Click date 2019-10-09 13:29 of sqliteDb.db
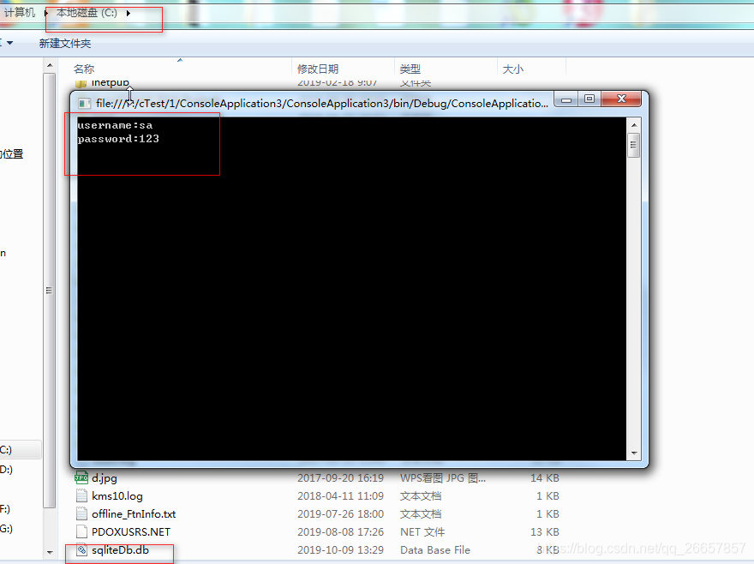 coord(340,550)
